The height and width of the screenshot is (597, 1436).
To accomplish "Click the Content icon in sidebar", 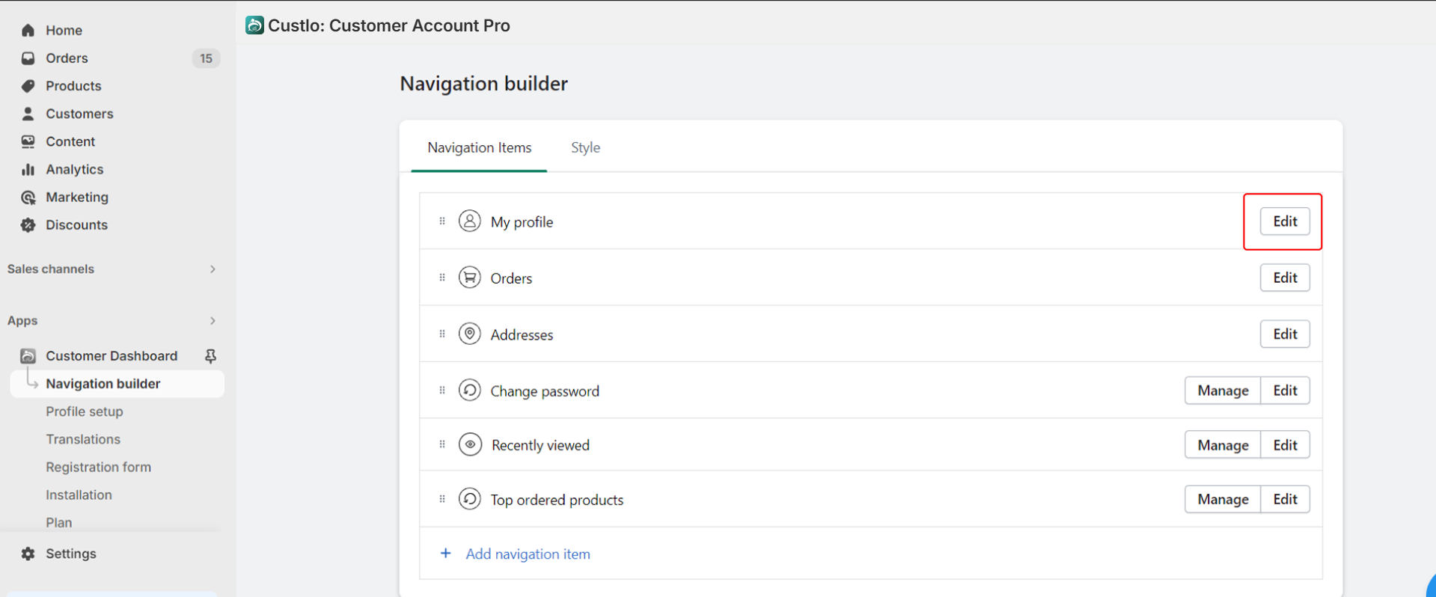I will click(28, 141).
